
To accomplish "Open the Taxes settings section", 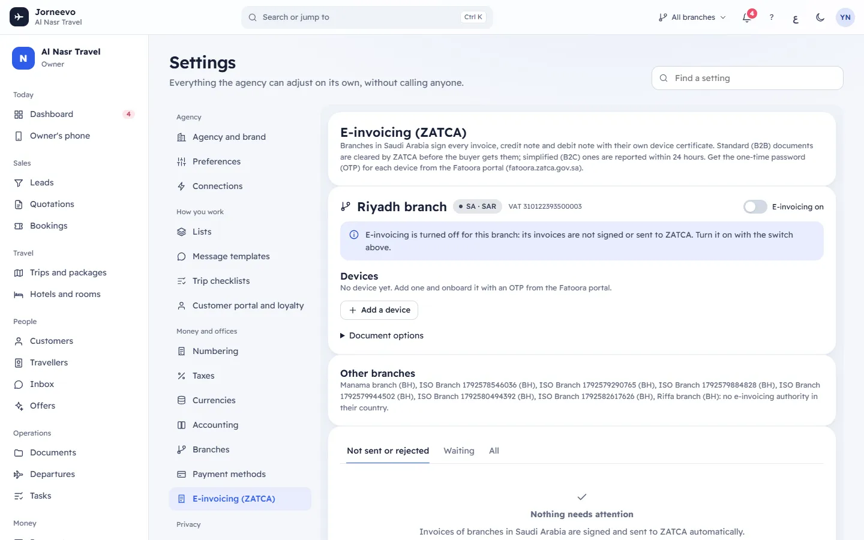I will (x=240, y=376).
